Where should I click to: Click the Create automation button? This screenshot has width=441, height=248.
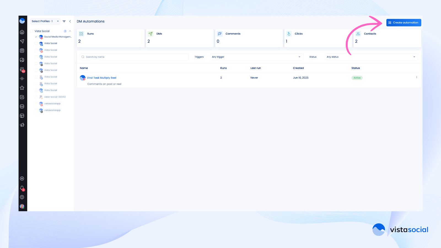[404, 23]
